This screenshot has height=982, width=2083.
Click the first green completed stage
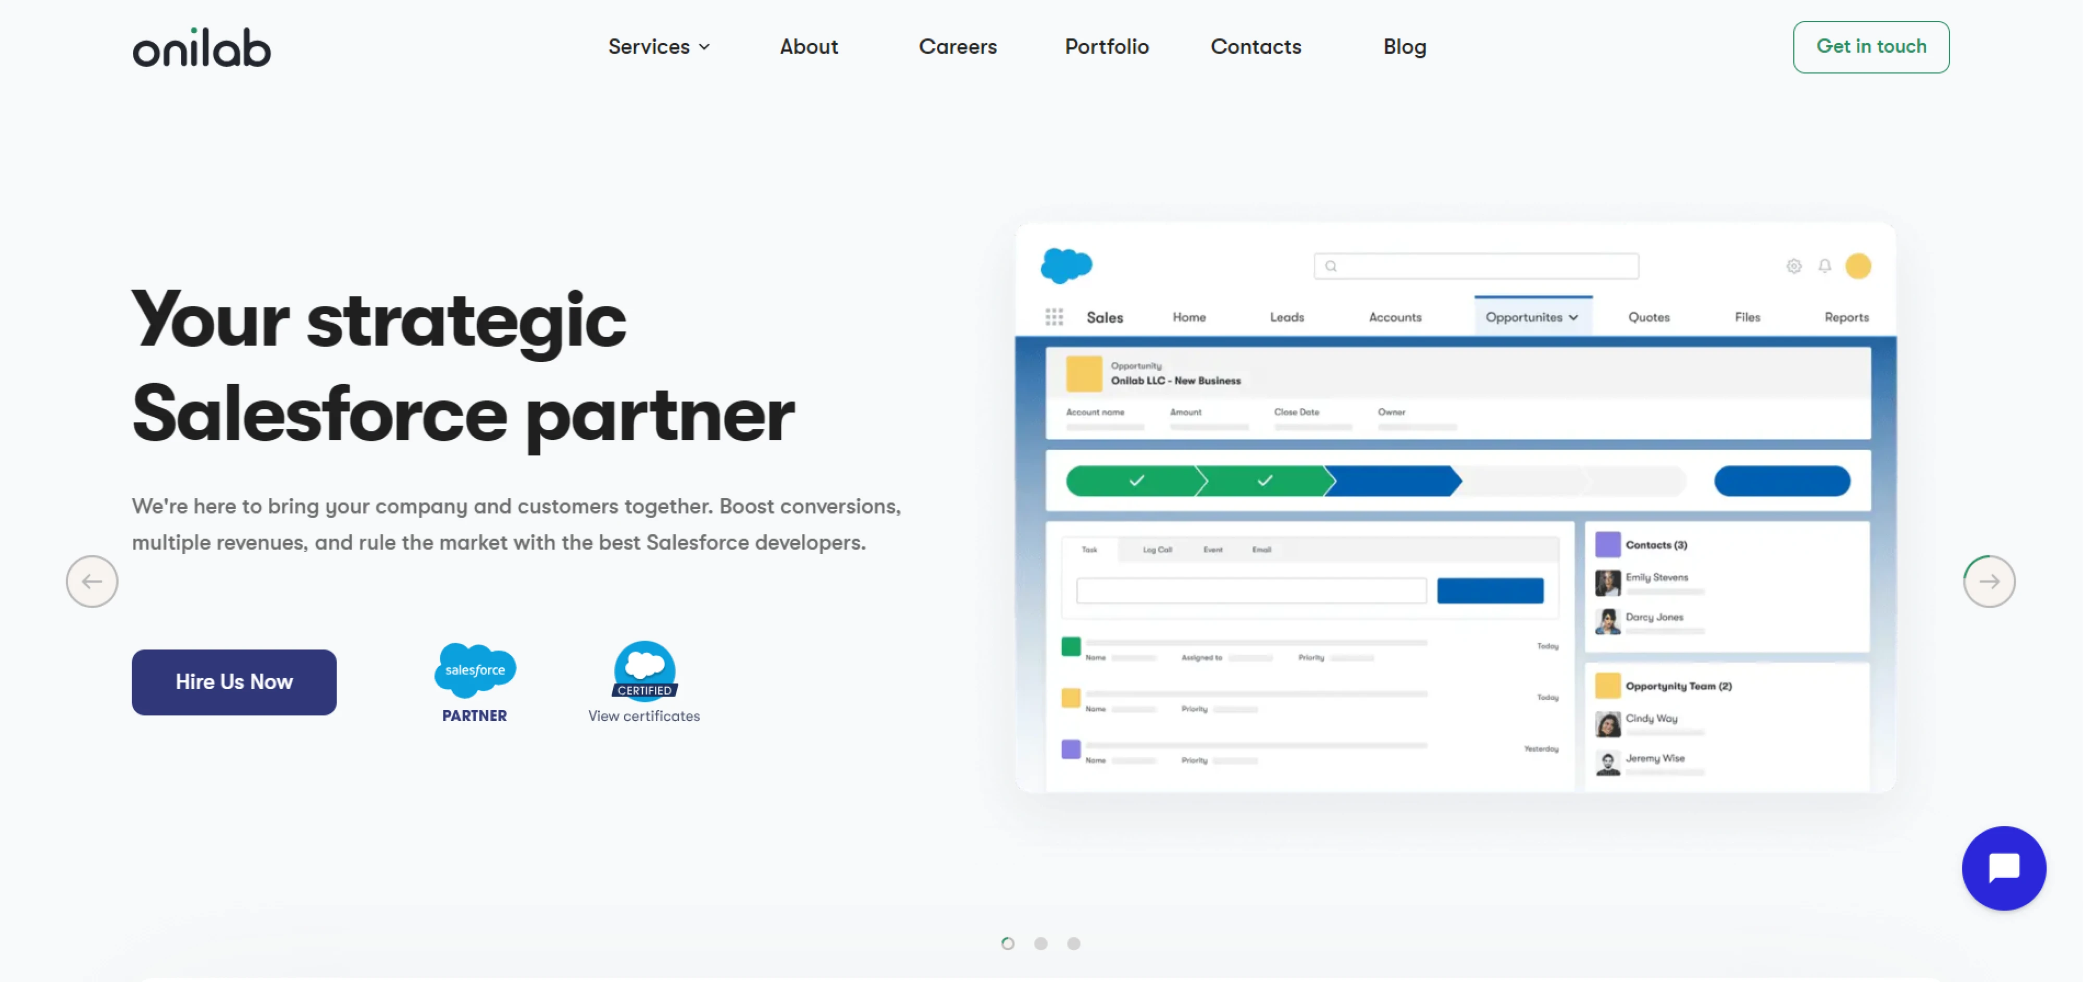click(1135, 481)
